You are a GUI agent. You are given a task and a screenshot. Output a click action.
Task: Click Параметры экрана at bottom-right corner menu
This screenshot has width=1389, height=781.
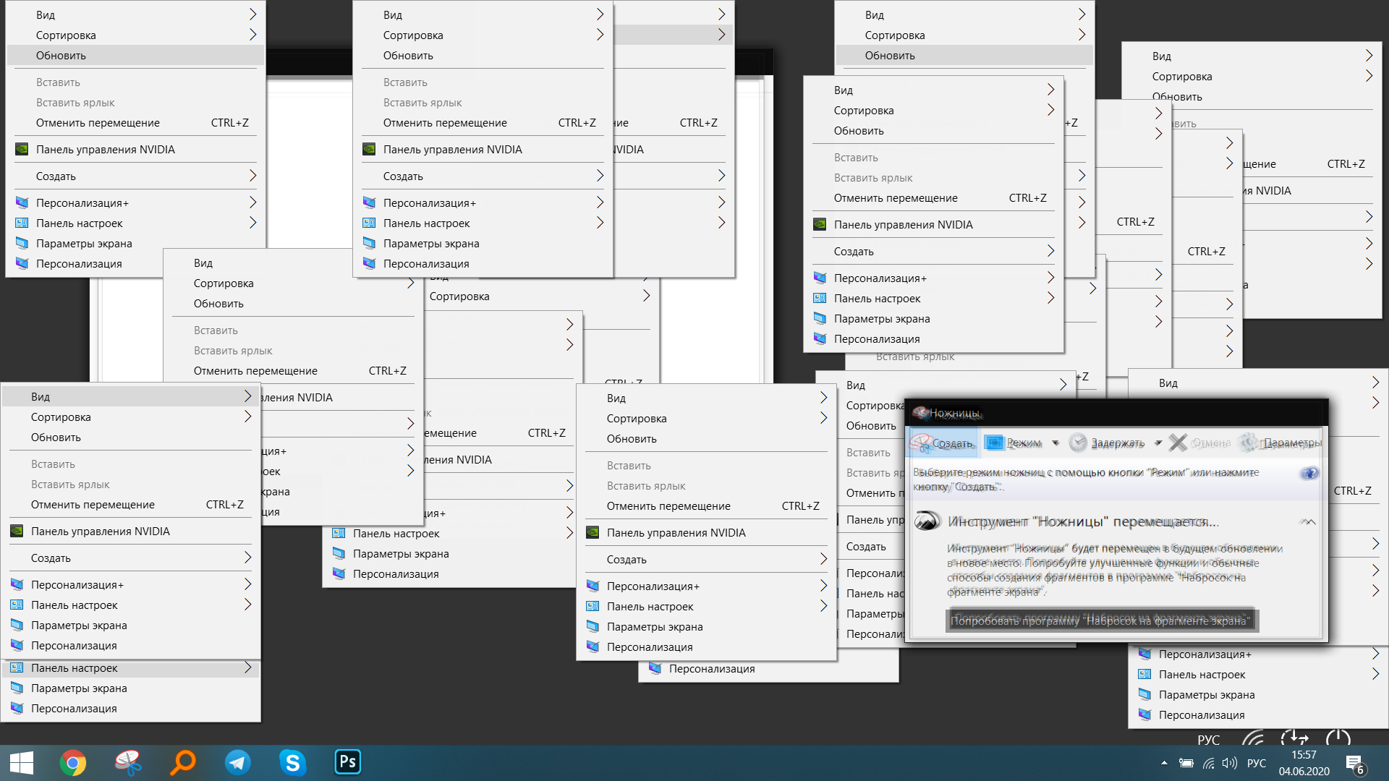click(x=1207, y=694)
